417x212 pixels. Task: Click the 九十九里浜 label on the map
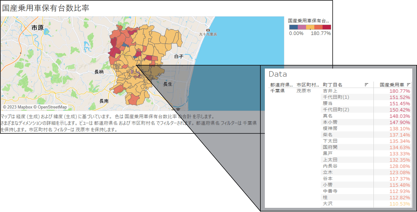[x=208, y=34]
